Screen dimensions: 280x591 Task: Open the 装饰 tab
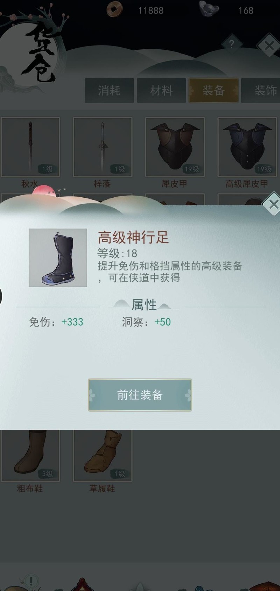click(x=261, y=91)
